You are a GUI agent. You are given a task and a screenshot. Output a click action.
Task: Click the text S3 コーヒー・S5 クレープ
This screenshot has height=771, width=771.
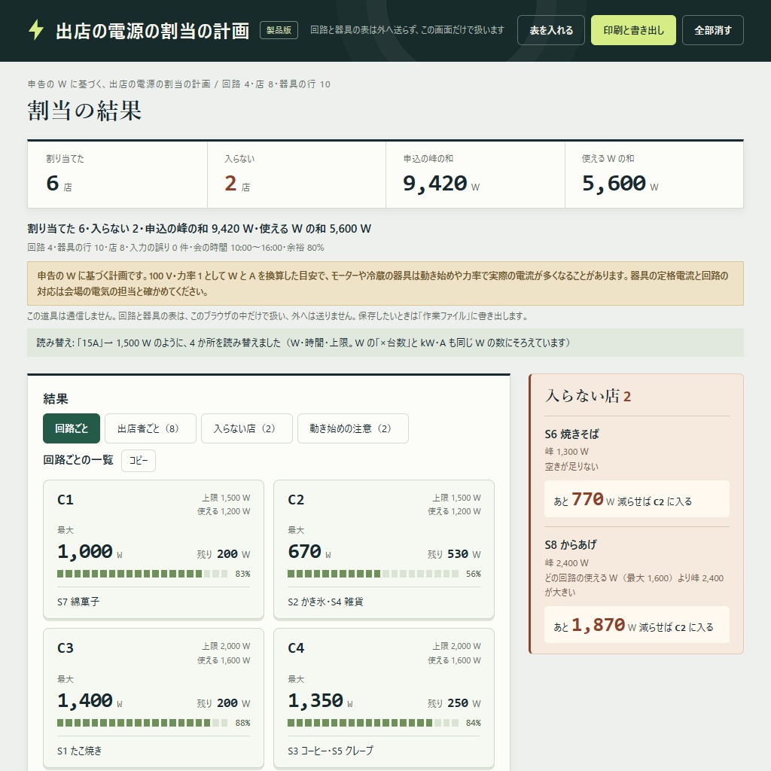331,751
